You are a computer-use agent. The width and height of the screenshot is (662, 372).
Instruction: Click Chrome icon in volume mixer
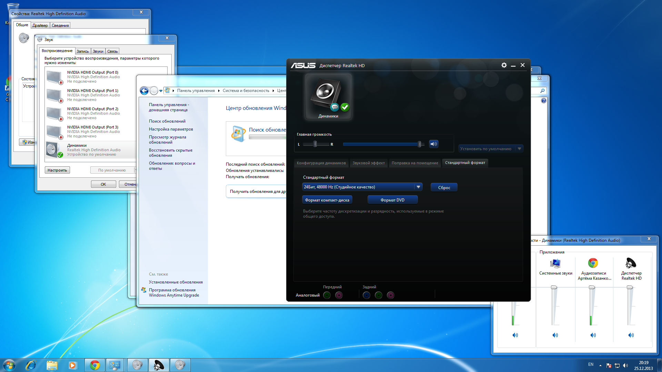593,263
